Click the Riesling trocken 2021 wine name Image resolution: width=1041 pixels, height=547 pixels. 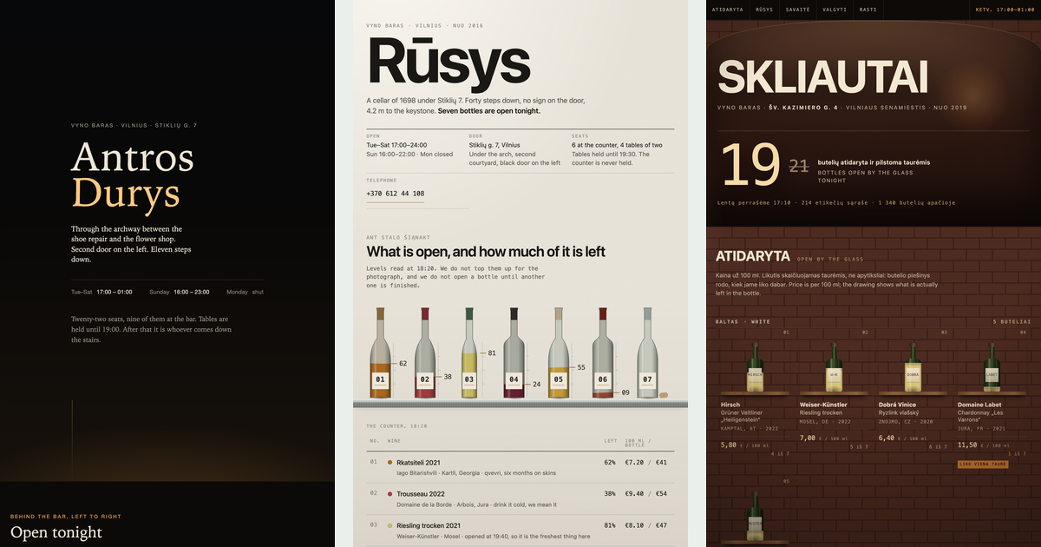429,525
